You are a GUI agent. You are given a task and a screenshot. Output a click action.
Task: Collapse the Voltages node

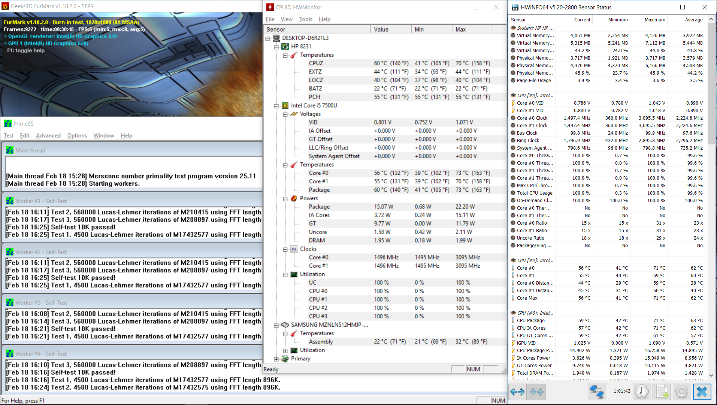tap(285, 114)
